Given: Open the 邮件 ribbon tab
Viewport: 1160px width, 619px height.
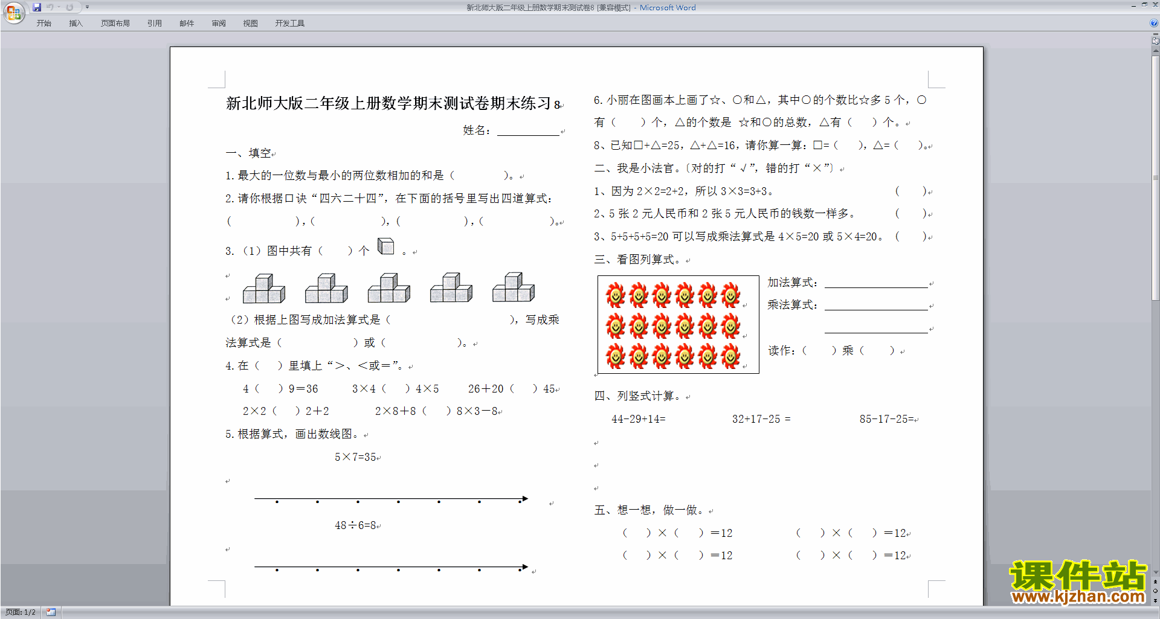Looking at the screenshot, I should pos(187,24).
